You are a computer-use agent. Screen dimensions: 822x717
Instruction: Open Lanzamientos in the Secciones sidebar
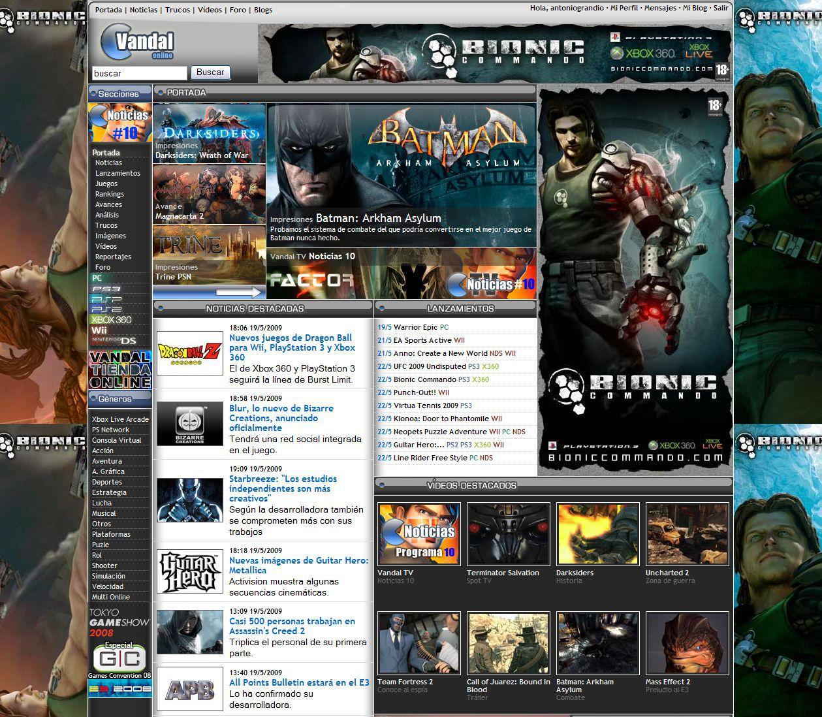[118, 173]
